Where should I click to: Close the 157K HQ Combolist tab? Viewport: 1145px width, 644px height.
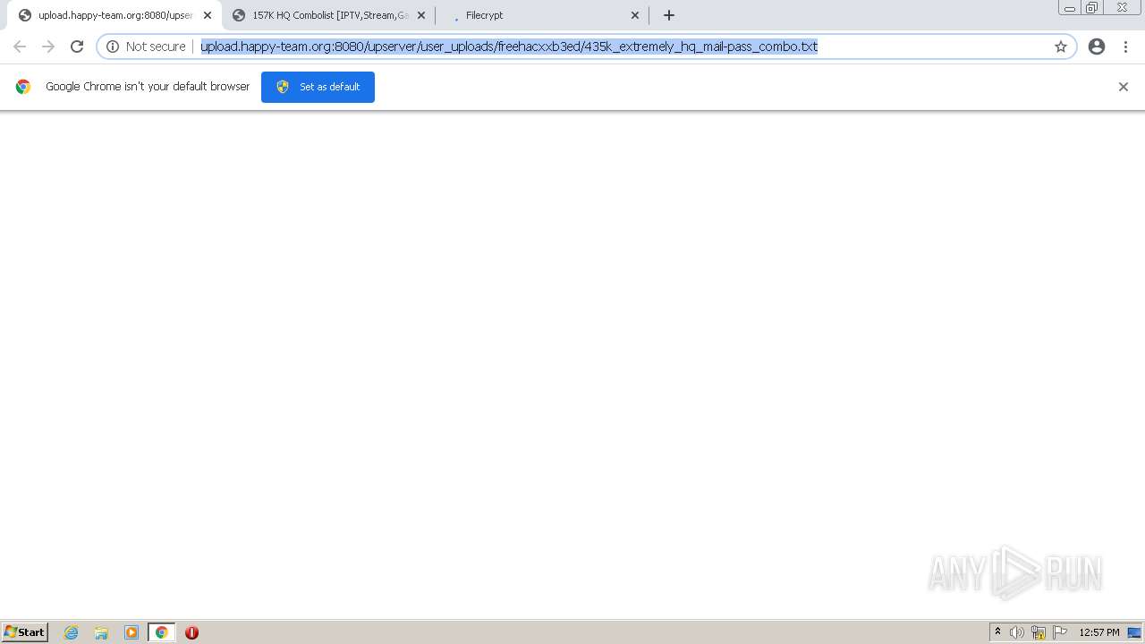pyautogui.click(x=421, y=15)
